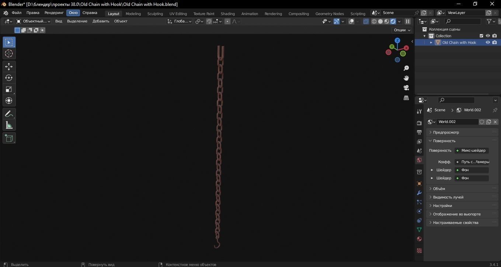Open the Texture properties checker tab
Screen dimensions: 501x267
tap(419, 250)
